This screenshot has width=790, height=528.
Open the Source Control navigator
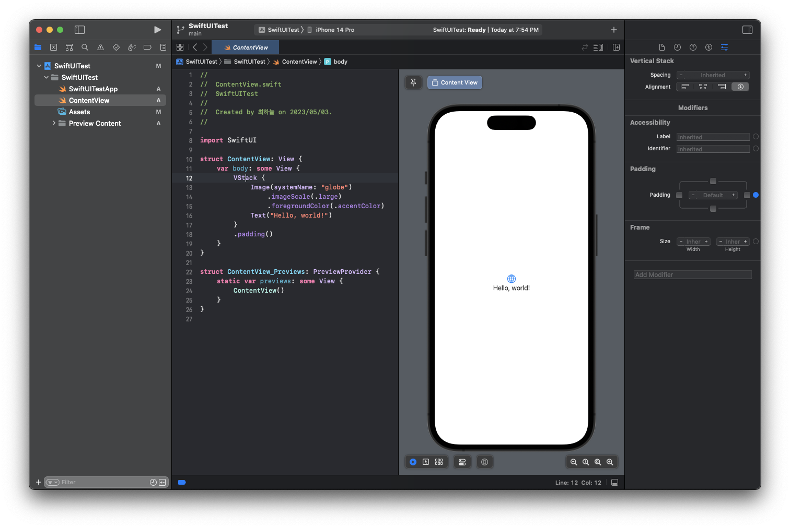[53, 47]
